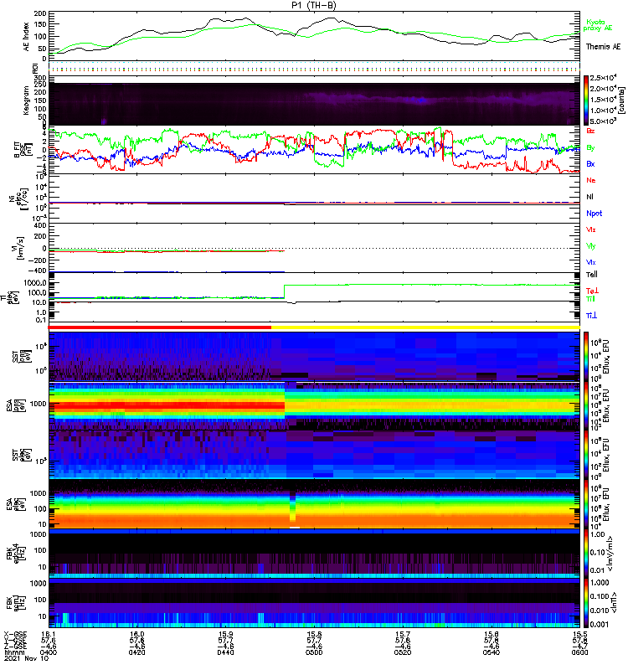Pick the ESA elec Eflux color bar

coord(586,504)
